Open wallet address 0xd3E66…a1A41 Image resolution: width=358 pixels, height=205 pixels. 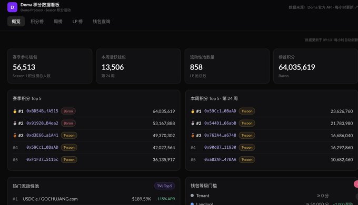point(42,135)
